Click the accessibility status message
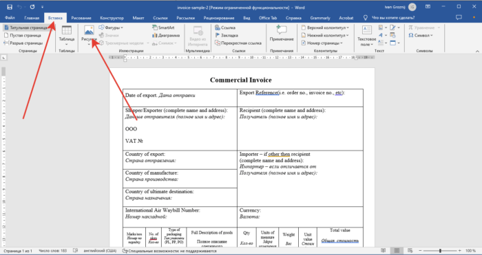 [169, 251]
